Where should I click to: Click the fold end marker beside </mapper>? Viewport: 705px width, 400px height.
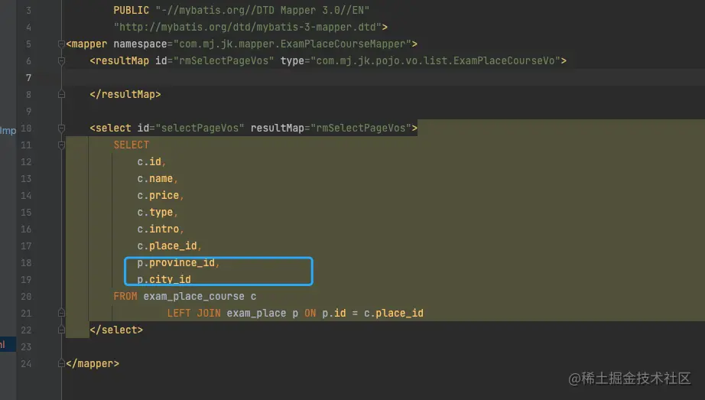point(62,363)
